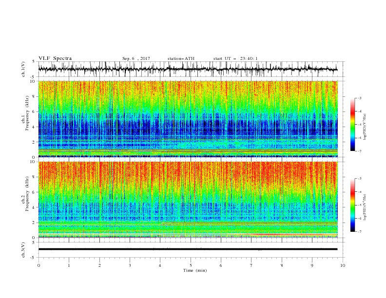Screen dimensions: 386x298
Task: Click the 'VLF Spectra' title text
Action: (x=55, y=58)
